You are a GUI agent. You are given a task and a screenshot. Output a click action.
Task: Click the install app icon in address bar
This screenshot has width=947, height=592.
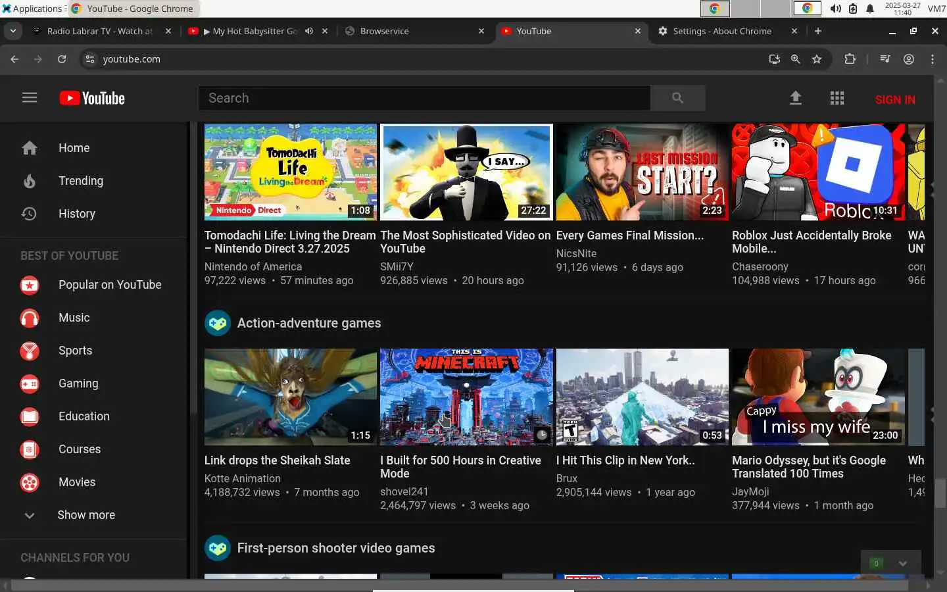coord(775,59)
